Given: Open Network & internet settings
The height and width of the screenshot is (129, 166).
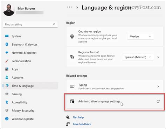Looking at the screenshot, I should (x=24, y=53).
